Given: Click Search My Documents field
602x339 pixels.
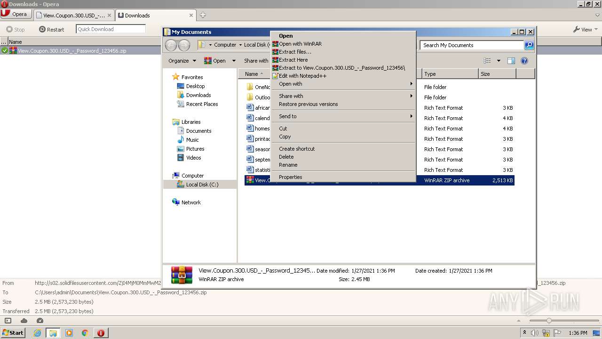Looking at the screenshot, I should click(472, 45).
